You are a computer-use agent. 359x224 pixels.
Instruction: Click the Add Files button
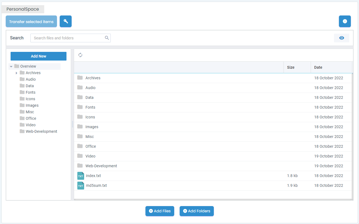(160, 211)
